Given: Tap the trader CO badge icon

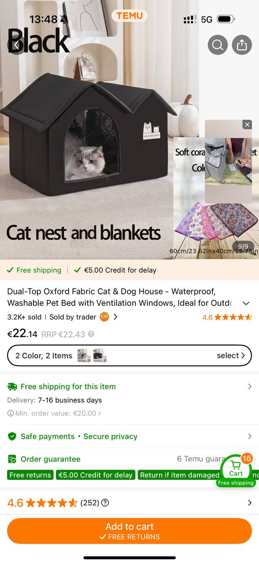Looking at the screenshot, I should coord(104,317).
